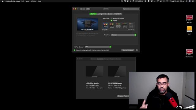Select Overview tab in About This Mac
This screenshot has width=196, height=110.
94,59
